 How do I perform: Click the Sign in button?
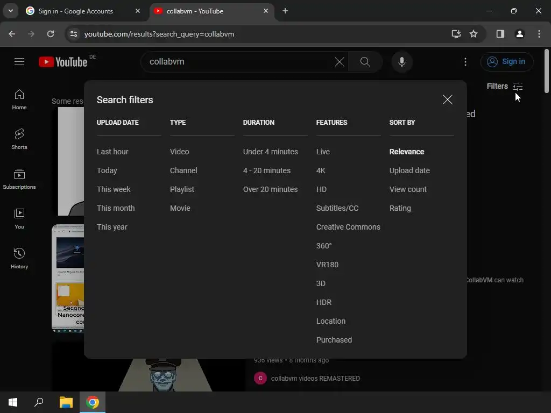(x=507, y=62)
